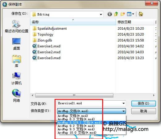Select ArcMap 10.0 文档 format option

(x=77, y=132)
